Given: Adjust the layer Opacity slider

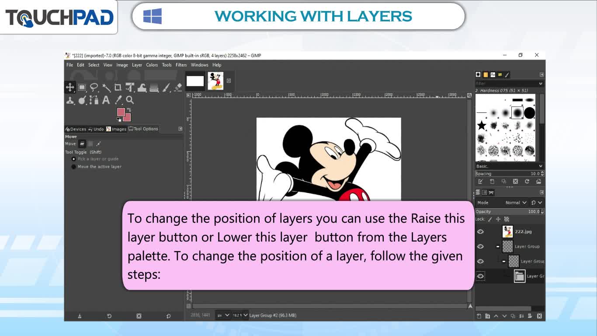Looking at the screenshot, I should pos(509,212).
